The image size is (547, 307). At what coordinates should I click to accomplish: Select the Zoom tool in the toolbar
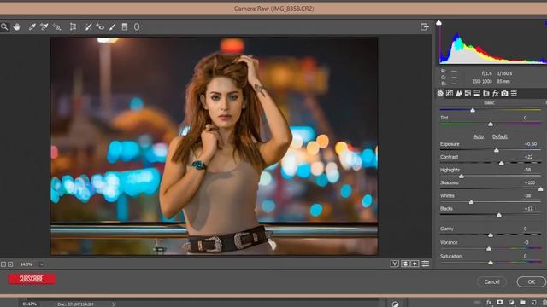[x=4, y=26]
